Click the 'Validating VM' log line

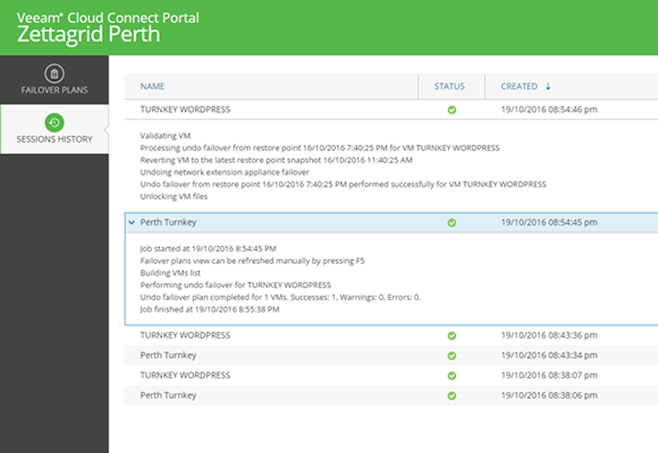165,135
